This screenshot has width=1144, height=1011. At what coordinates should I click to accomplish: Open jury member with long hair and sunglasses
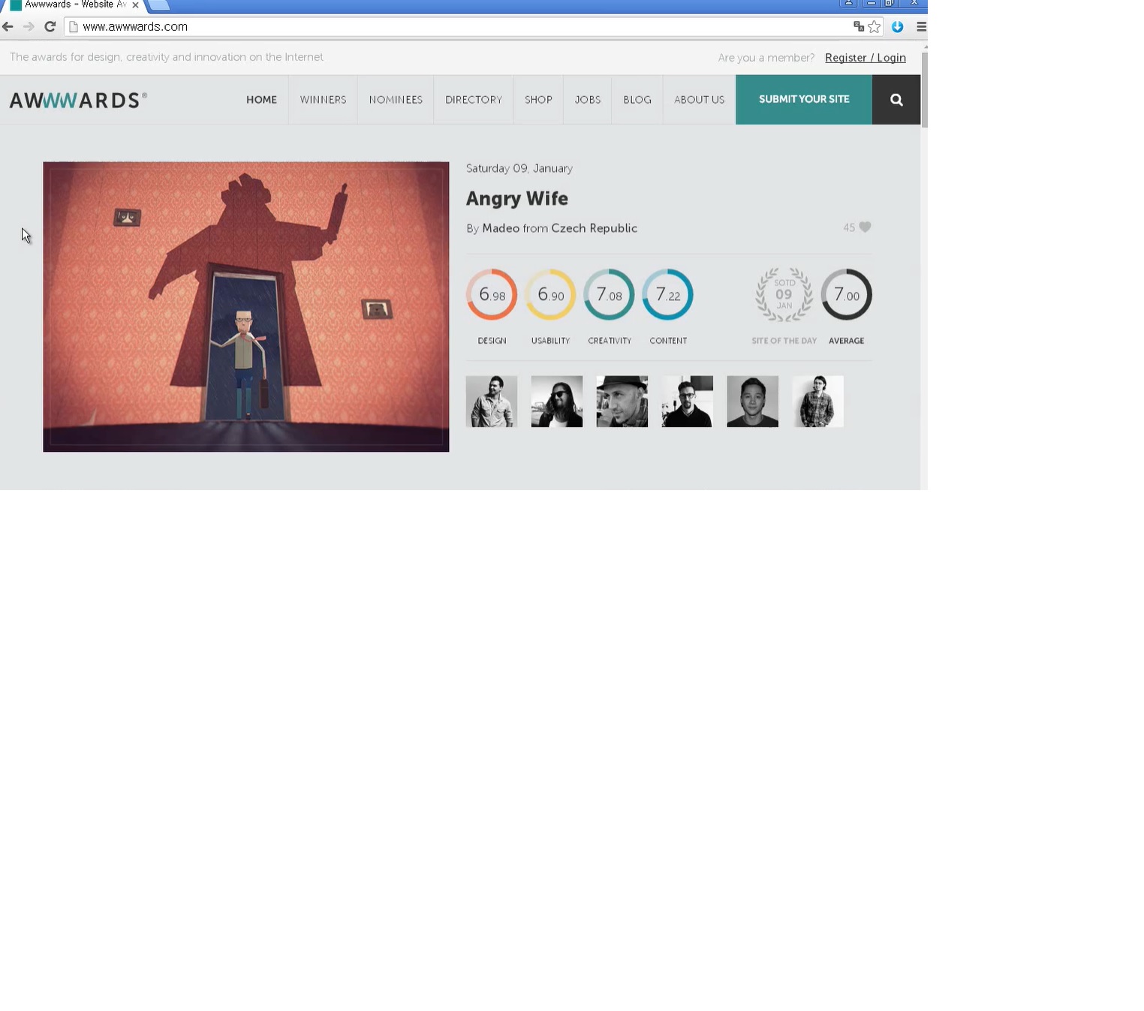[557, 402]
